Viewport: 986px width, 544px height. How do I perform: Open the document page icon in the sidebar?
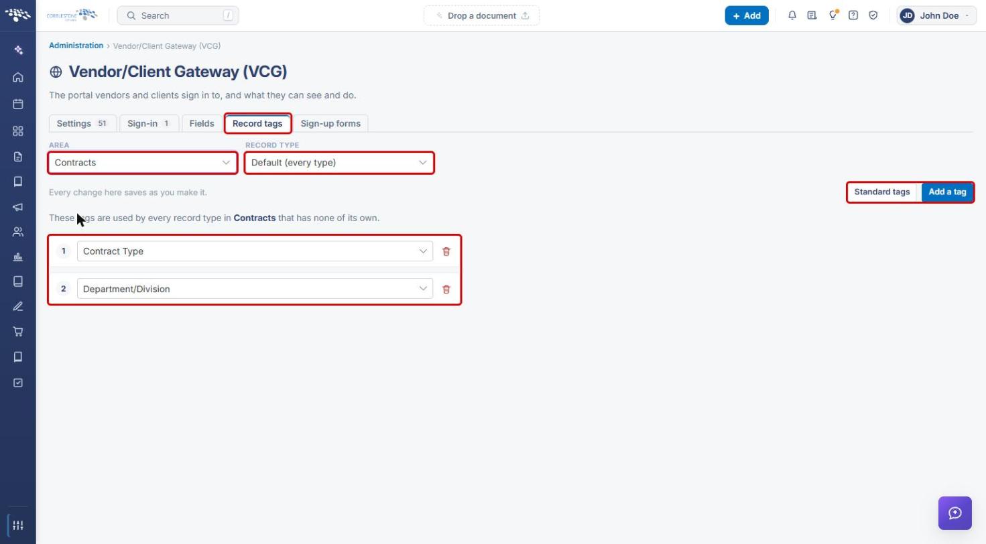(18, 157)
